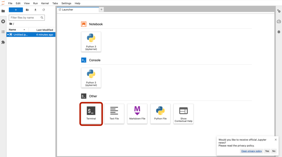Open the Kernel menu
The height and width of the screenshot is (157, 282).
click(x=45, y=3)
